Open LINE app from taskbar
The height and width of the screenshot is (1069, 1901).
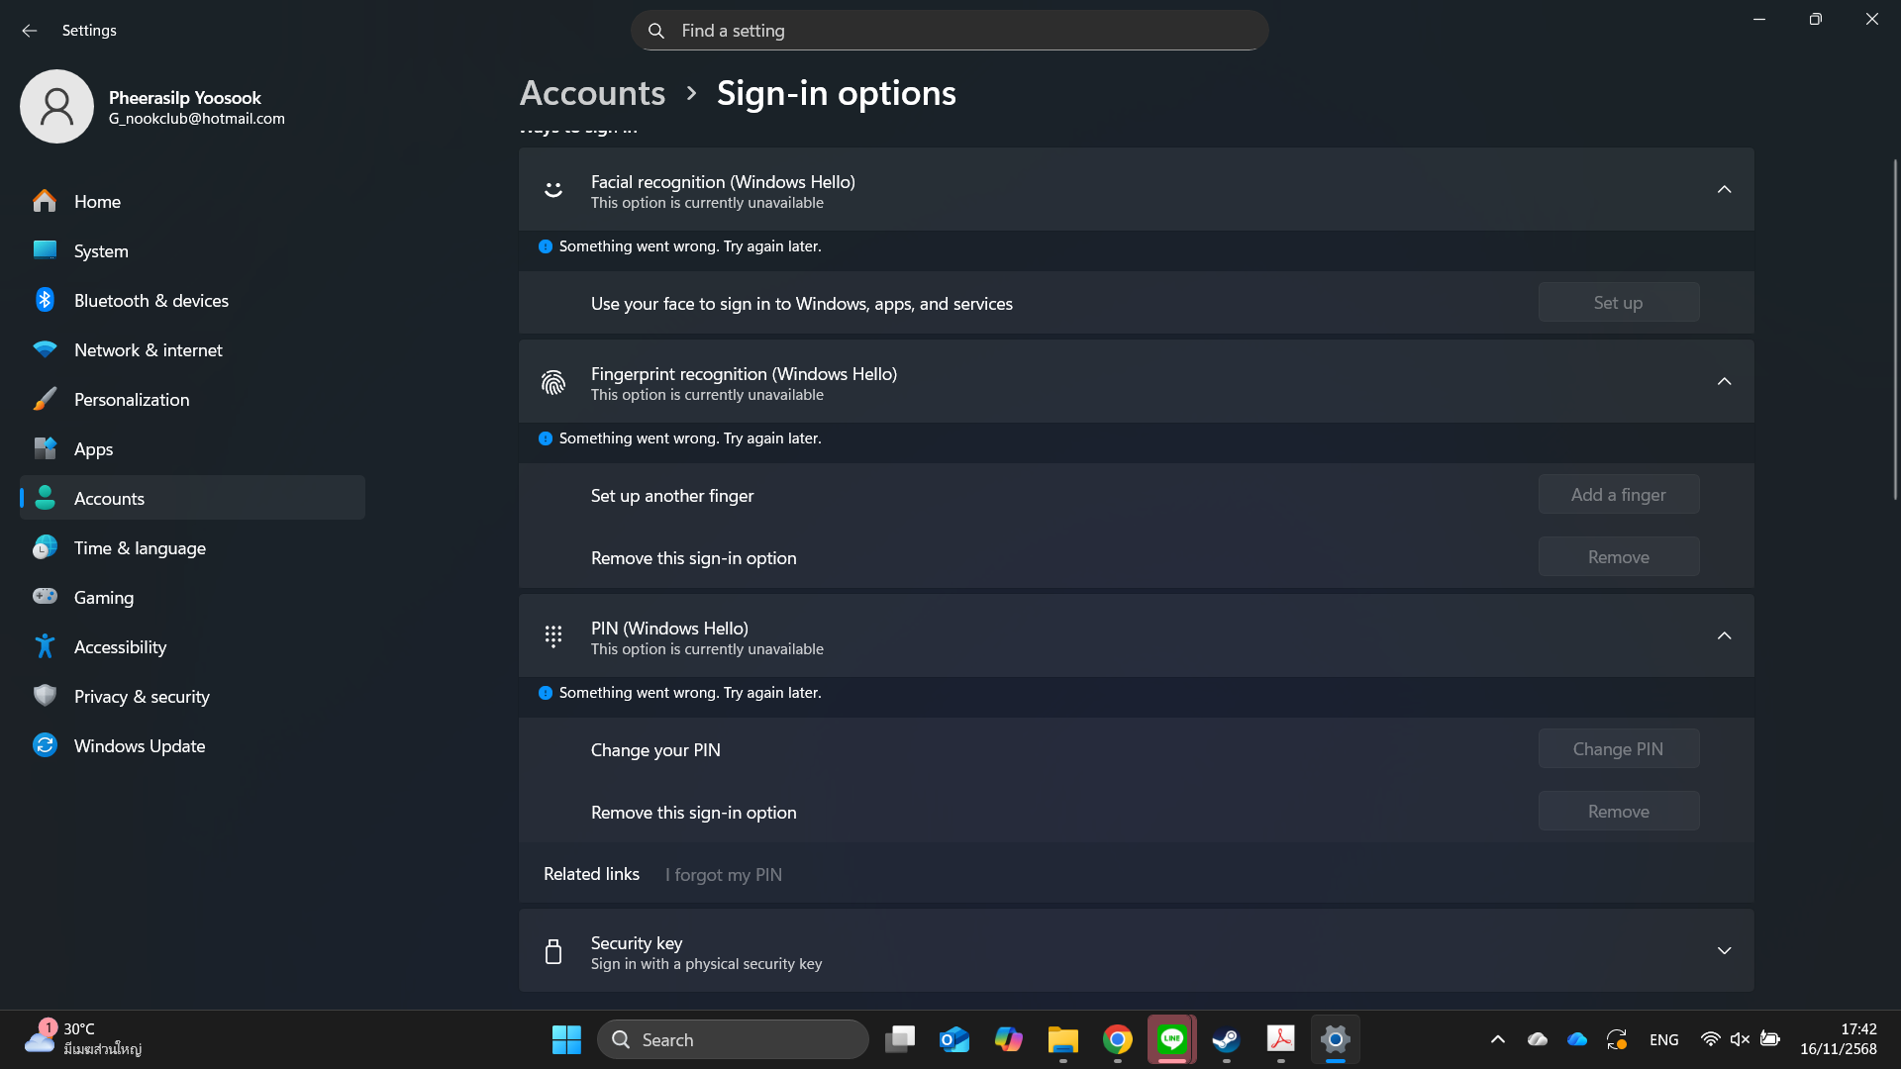1172,1039
